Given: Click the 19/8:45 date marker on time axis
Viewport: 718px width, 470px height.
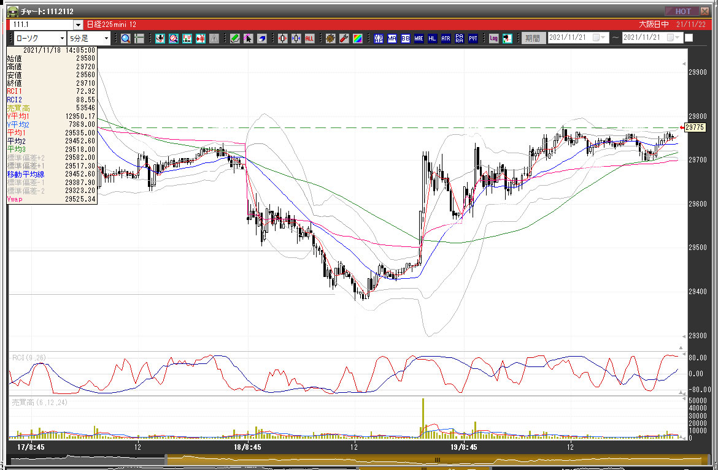Looking at the screenshot, I should 463,447.
